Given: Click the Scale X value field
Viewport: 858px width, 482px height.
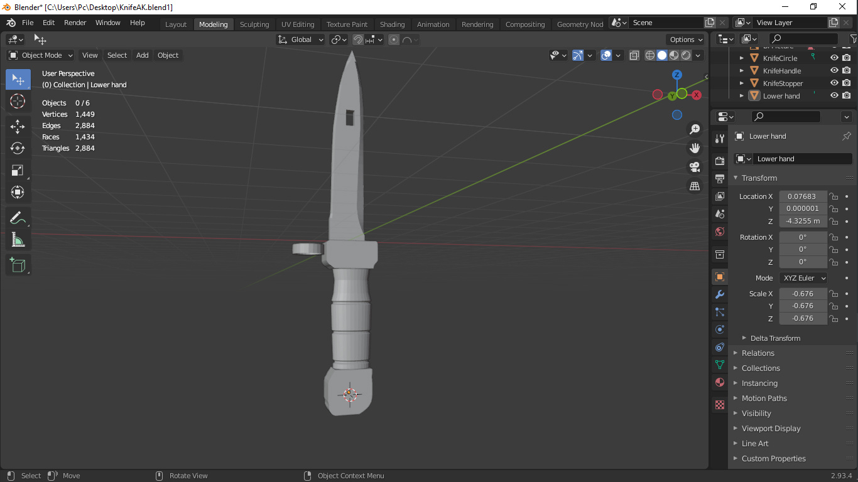Looking at the screenshot, I should point(803,294).
